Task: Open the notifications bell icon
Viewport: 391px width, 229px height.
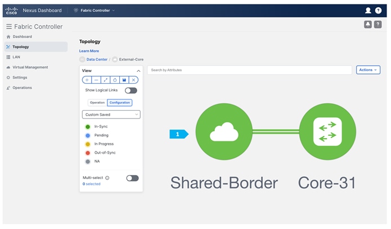Action: pyautogui.click(x=368, y=24)
